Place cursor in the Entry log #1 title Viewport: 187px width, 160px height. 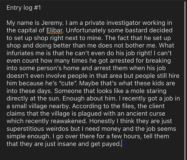[24, 8]
